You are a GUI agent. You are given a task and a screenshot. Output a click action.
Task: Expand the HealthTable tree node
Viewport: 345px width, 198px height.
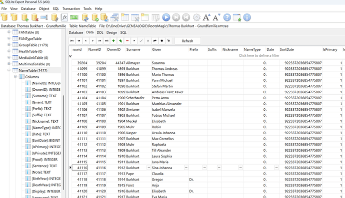click(9, 51)
